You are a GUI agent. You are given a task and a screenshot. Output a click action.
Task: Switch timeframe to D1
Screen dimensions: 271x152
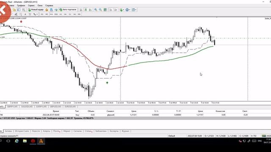pyautogui.click(x=70, y=14)
